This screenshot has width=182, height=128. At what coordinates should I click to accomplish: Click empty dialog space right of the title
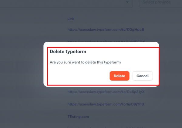coord(121,52)
